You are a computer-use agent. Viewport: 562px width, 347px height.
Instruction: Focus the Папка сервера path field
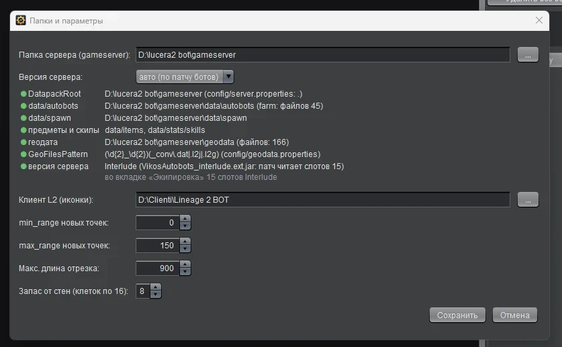coord(322,55)
